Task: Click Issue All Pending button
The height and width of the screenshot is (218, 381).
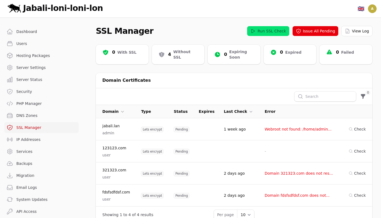Action: [x=315, y=31]
